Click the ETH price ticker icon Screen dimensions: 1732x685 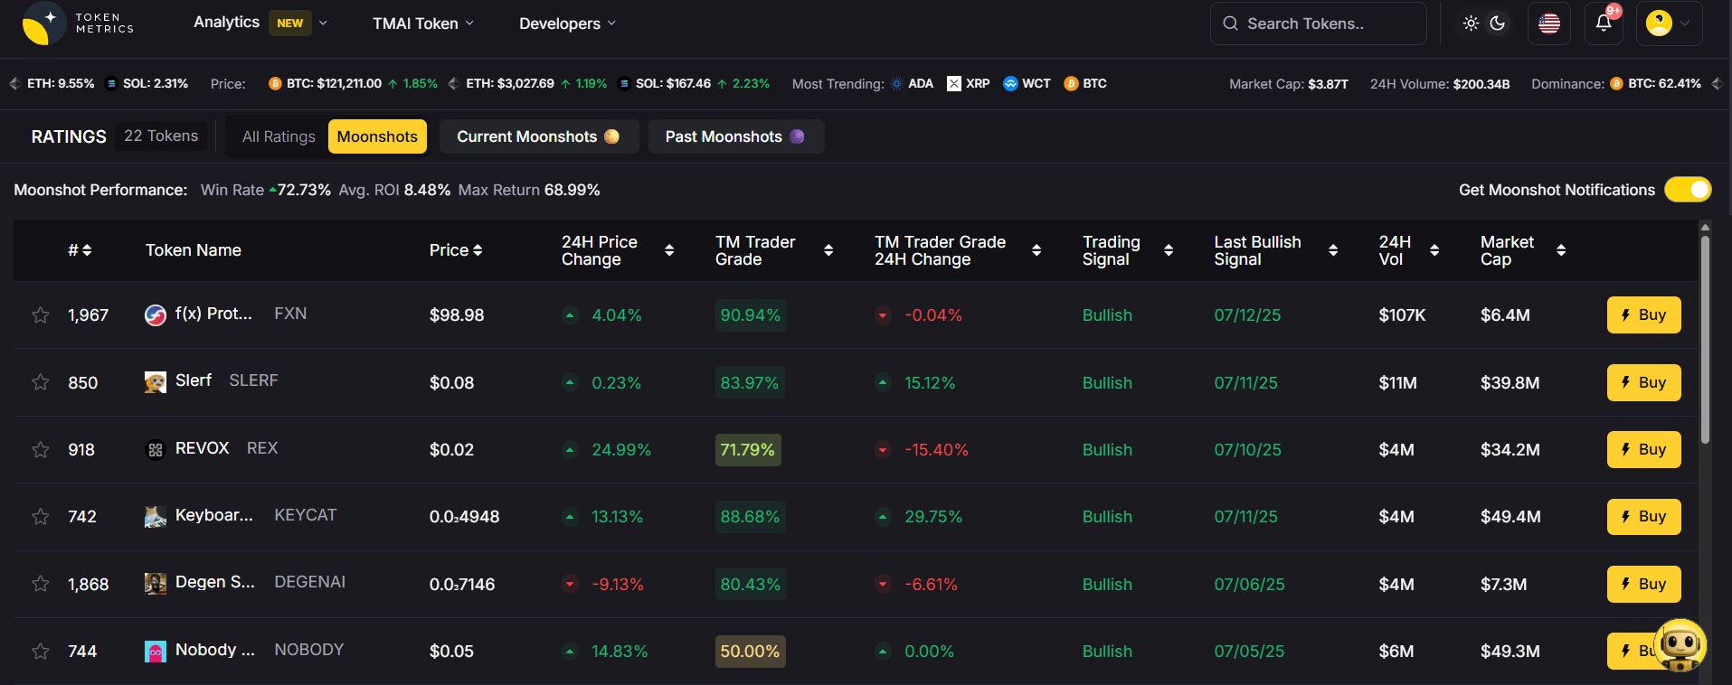coord(454,84)
